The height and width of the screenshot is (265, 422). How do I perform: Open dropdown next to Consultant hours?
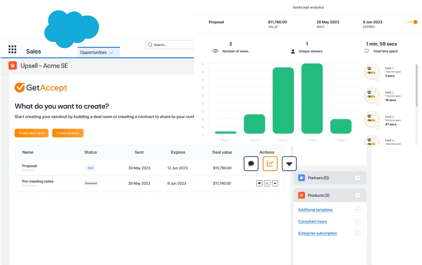pos(358,221)
